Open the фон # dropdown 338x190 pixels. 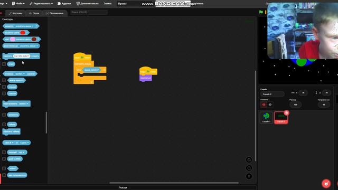click(9, 142)
